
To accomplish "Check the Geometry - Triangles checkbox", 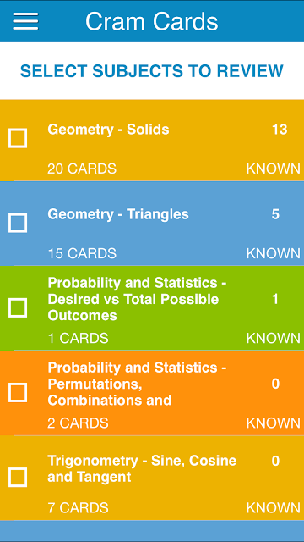I will point(18,223).
